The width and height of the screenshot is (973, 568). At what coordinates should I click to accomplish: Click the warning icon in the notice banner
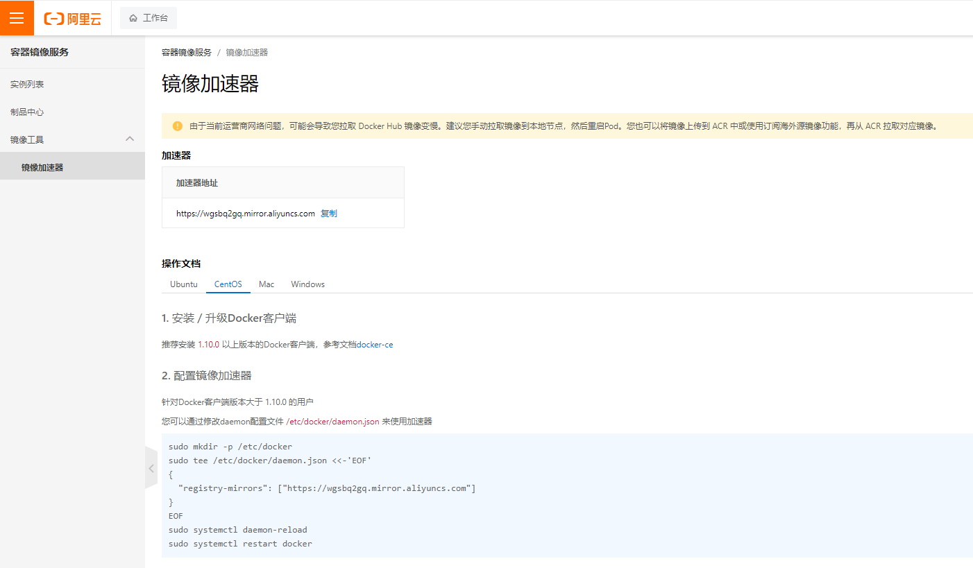[x=178, y=126]
